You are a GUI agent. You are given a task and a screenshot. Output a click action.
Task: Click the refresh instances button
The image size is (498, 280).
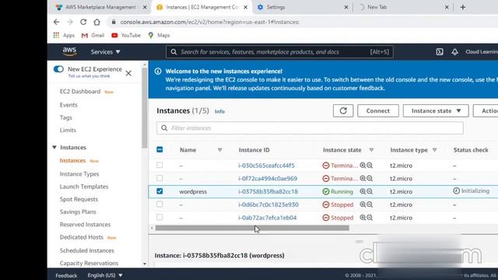(x=343, y=110)
